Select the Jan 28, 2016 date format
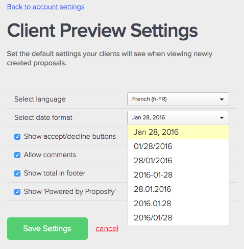Image resolution: width=244 pixels, height=249 pixels. tap(178, 132)
